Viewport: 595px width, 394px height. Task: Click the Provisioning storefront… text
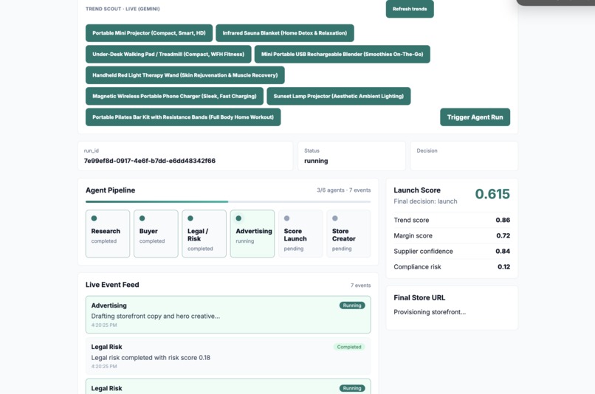click(430, 312)
